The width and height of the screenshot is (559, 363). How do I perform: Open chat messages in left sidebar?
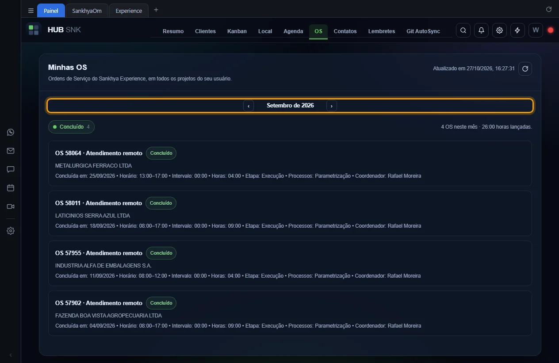[x=11, y=169]
